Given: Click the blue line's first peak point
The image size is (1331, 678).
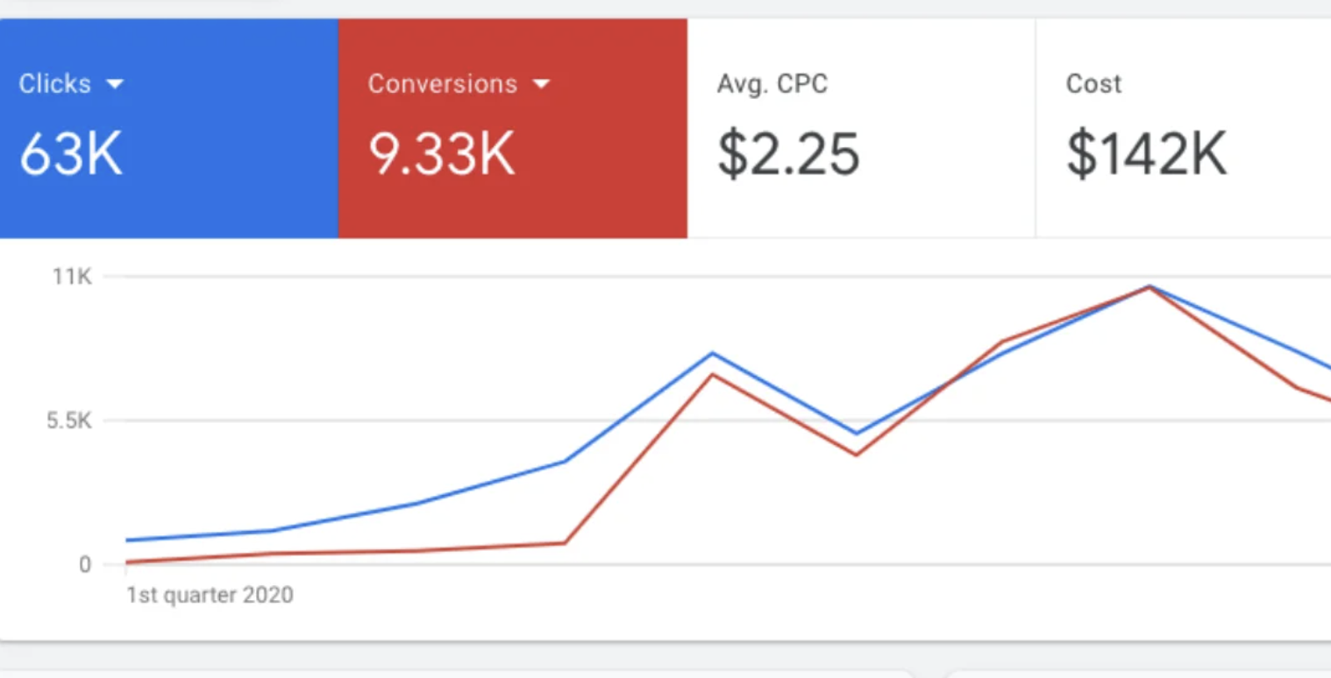Looking at the screenshot, I should [713, 353].
